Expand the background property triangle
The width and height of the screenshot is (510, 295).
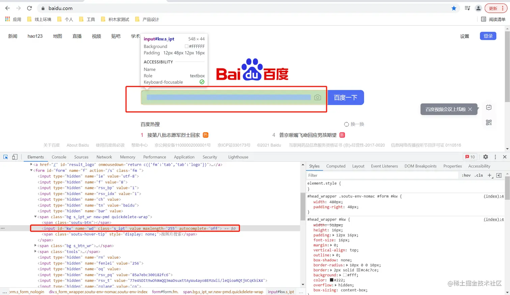point(340,275)
